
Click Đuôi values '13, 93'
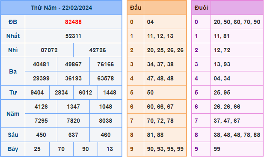[222, 64]
